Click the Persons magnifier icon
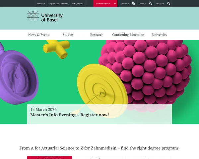Viewport: 199px width, 159px height. click(x=168, y=4)
